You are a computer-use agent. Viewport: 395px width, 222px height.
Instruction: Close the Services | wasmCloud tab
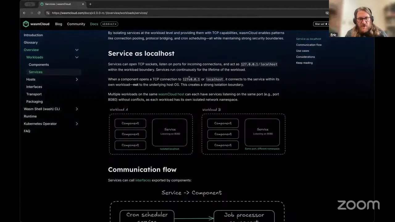pos(83,4)
